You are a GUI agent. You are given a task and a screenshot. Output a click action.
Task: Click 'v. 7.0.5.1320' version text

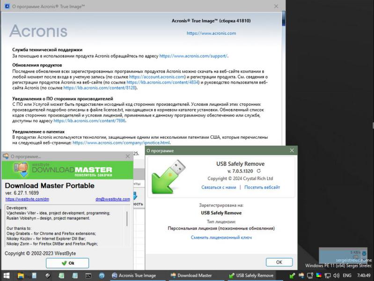click(x=240, y=171)
